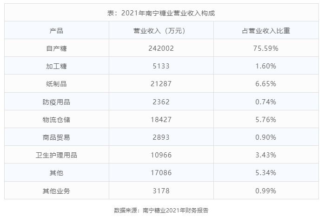Click the percentage 0.74%
Viewport: 324px width, 218px height.
[x=266, y=102]
